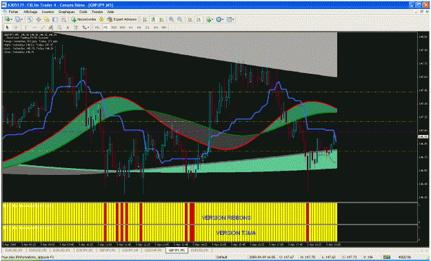431x261 pixels.
Task: Click the chart tabs scroll arrows
Action: 424,250
